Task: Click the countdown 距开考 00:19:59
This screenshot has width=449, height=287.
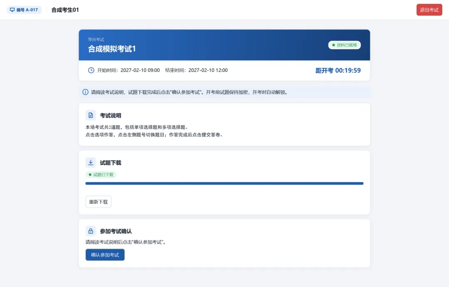Action: 338,70
